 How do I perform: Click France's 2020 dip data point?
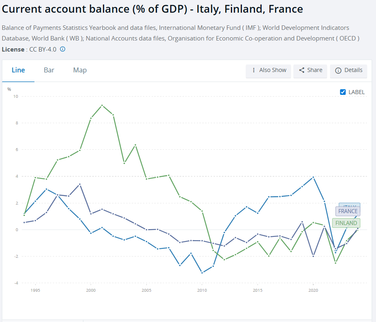point(313,256)
